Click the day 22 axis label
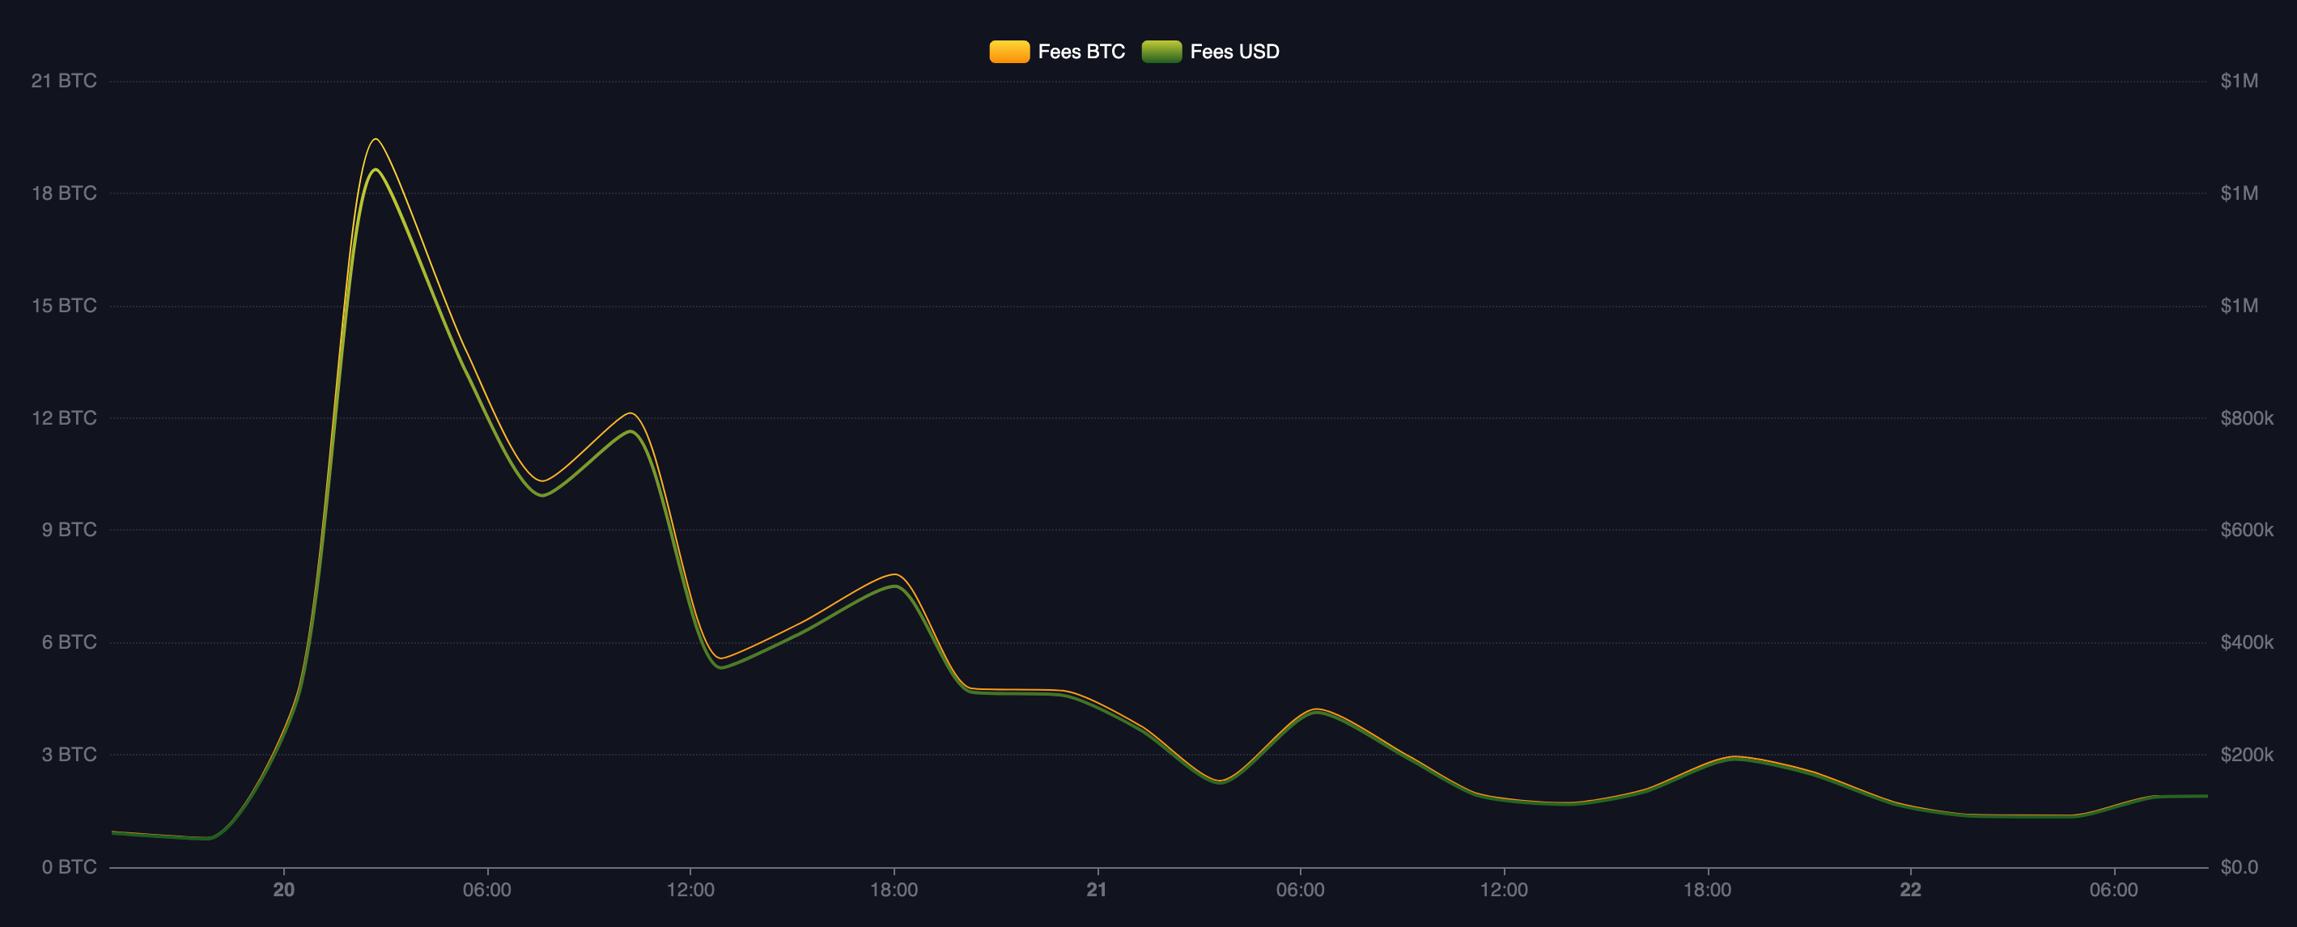Viewport: 2297px width, 927px height. (x=1910, y=890)
